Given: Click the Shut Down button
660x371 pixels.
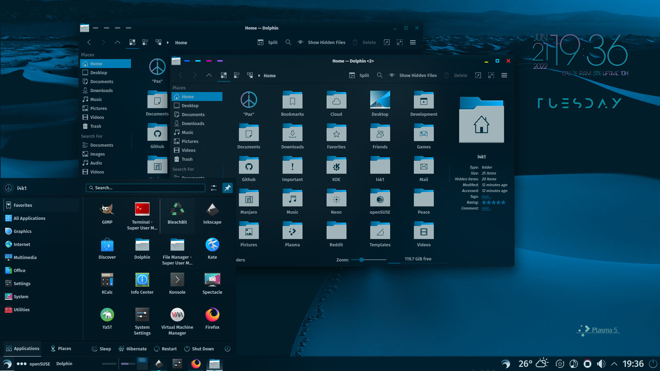Looking at the screenshot, I should pos(199,349).
